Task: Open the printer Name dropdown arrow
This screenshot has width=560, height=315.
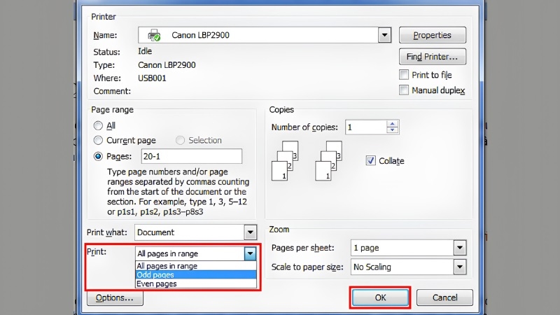Action: 384,35
